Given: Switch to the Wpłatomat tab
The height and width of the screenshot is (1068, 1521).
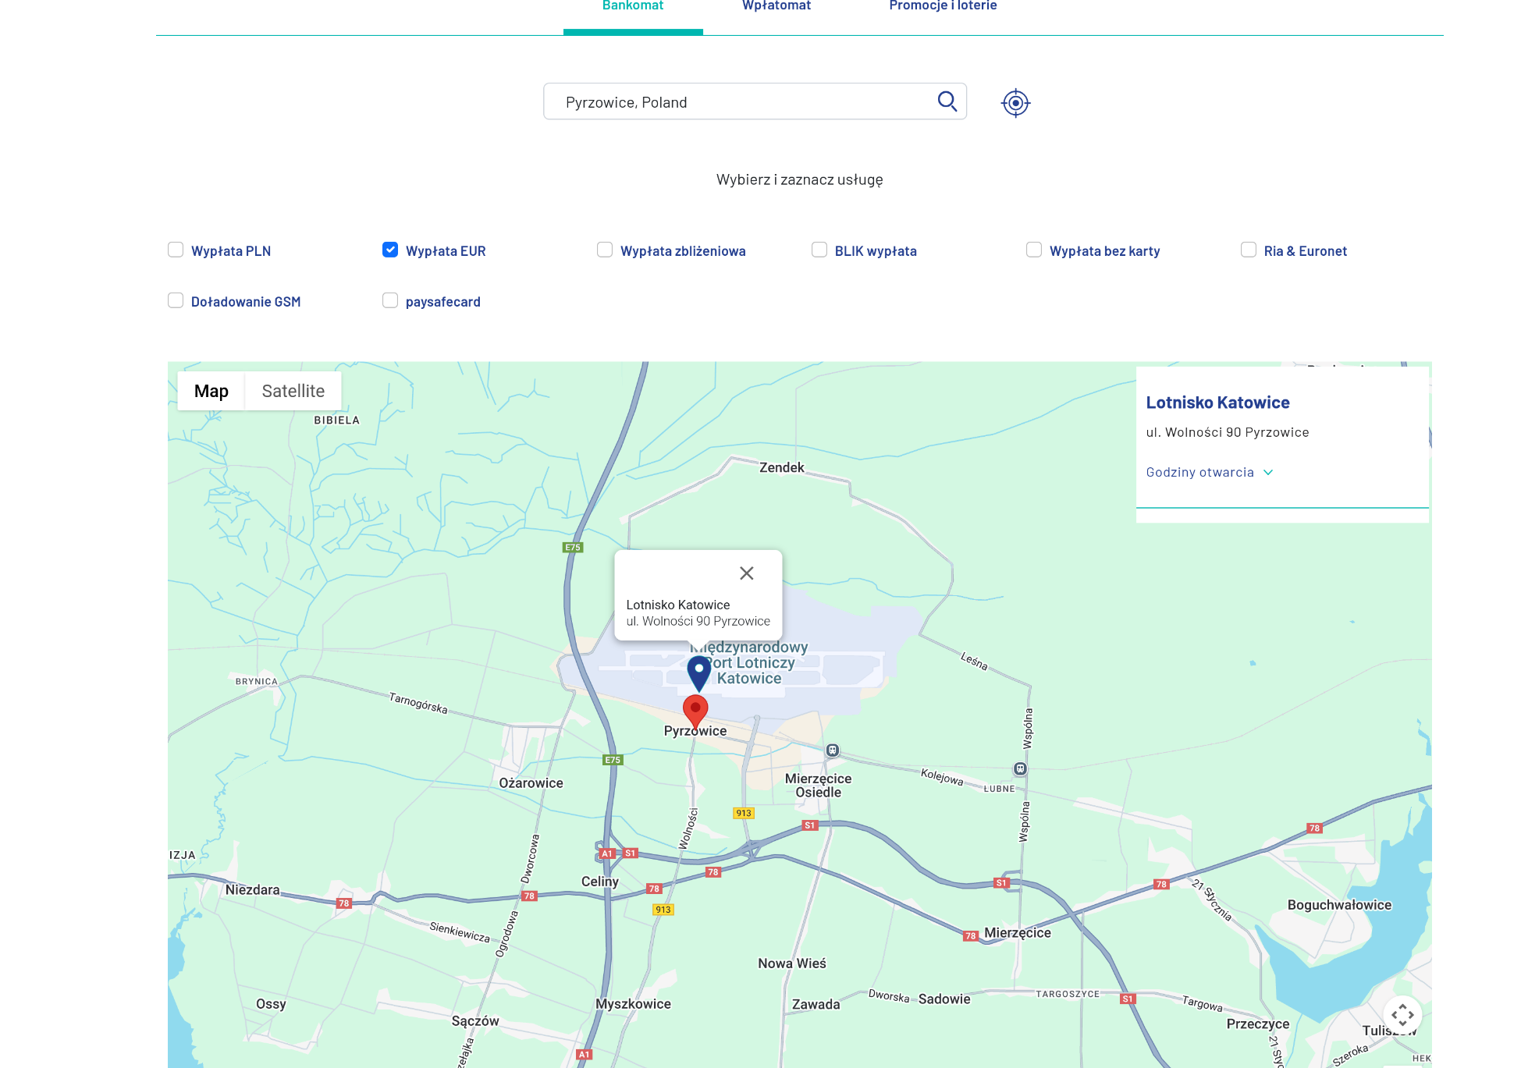Looking at the screenshot, I should (776, 6).
